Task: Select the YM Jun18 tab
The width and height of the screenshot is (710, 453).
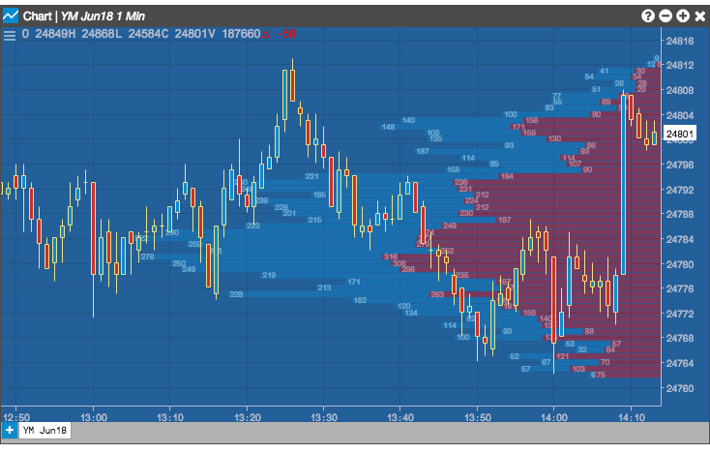Action: 44,431
